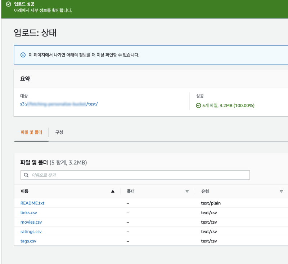288x264 pixels.
Task: Click the green check icon beside 5개 파일
Action: point(198,106)
